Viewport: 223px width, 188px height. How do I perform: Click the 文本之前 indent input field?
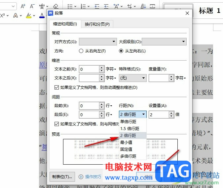(89, 69)
